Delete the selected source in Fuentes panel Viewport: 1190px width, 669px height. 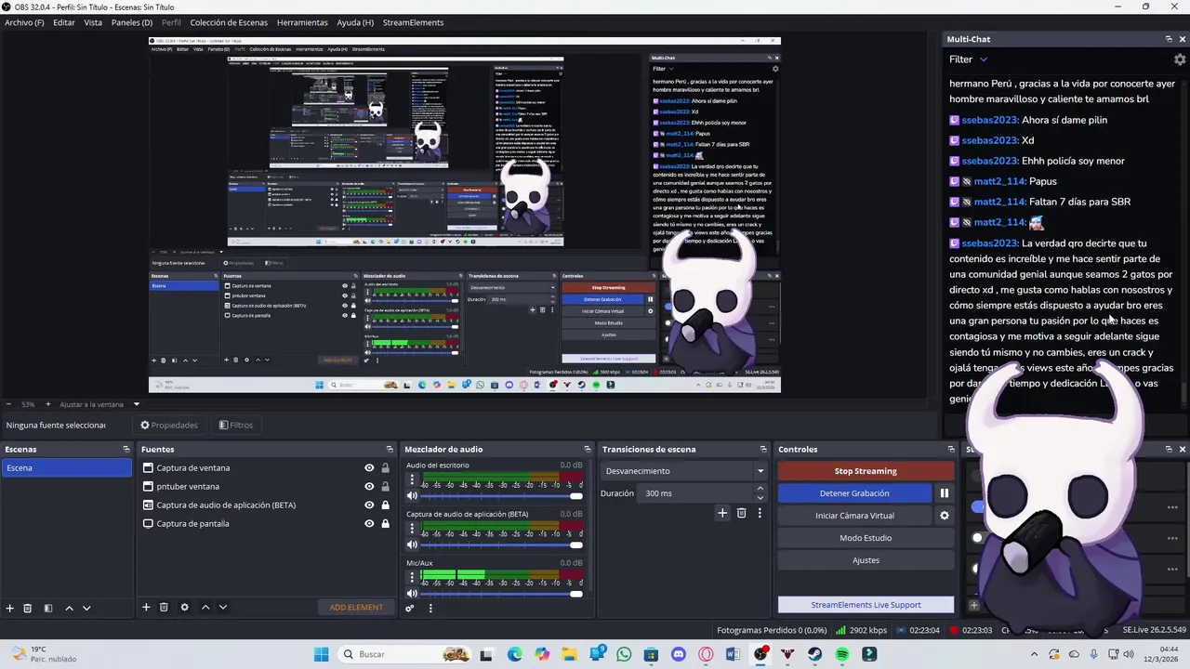point(164,607)
